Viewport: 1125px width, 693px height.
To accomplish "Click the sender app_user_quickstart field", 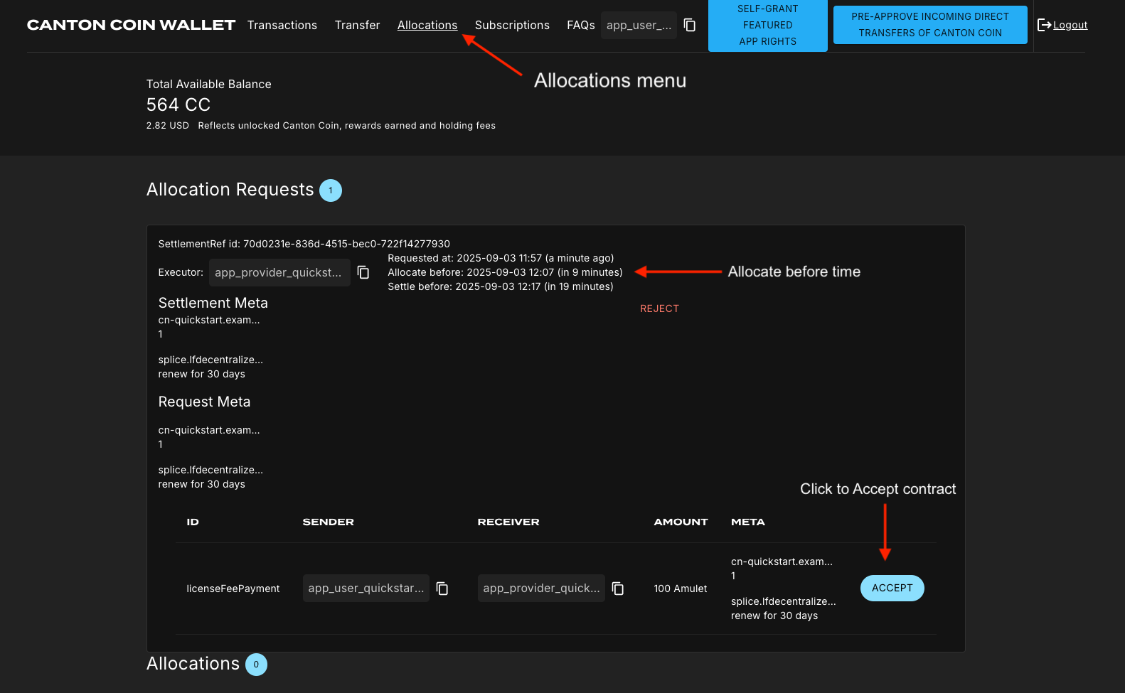I will coord(366,589).
